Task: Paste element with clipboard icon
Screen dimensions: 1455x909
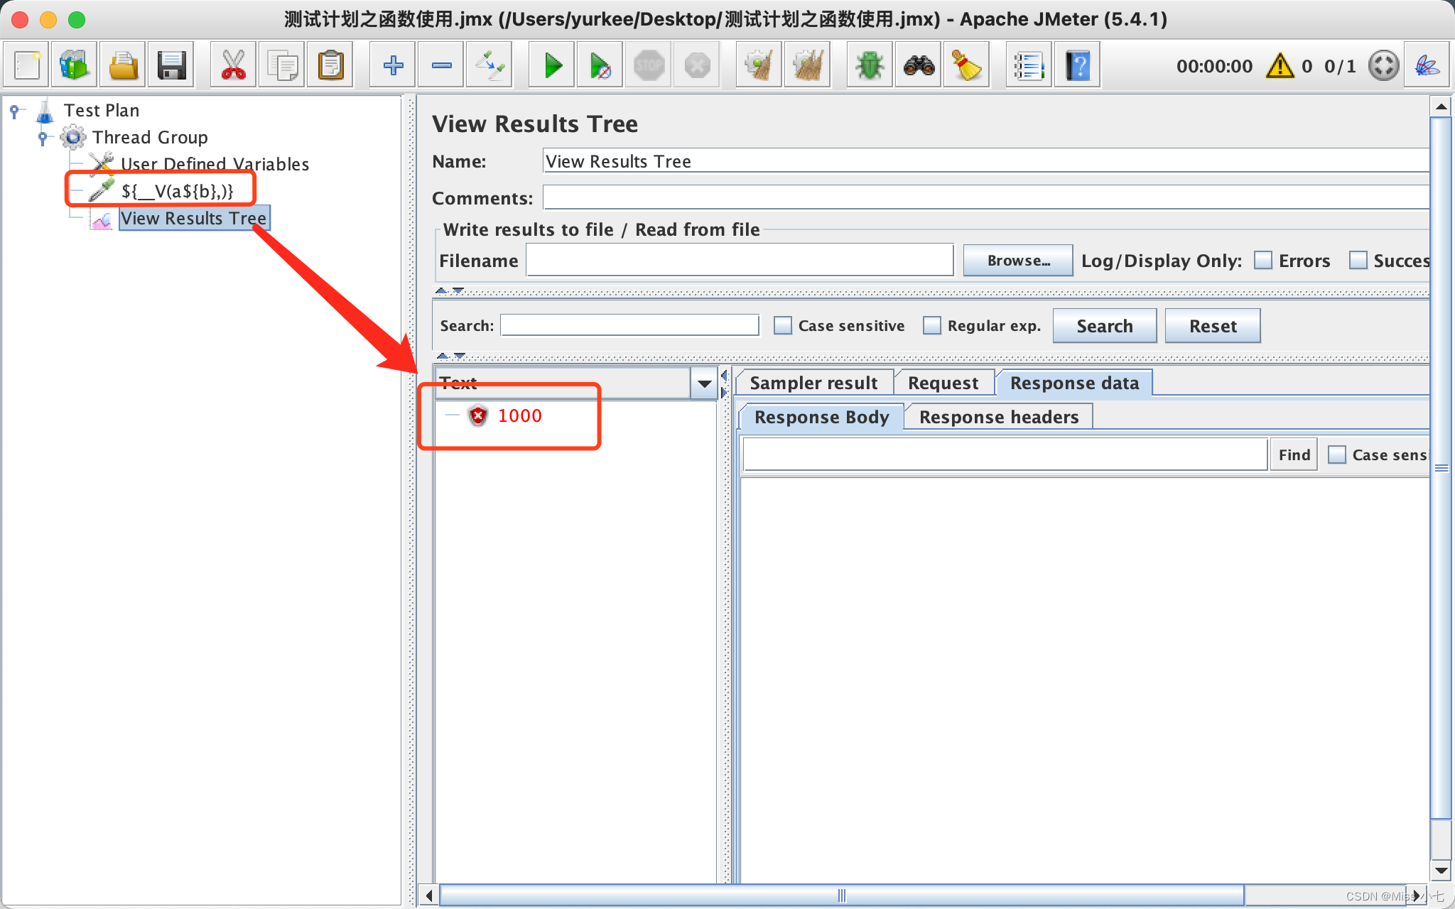Action: point(330,66)
